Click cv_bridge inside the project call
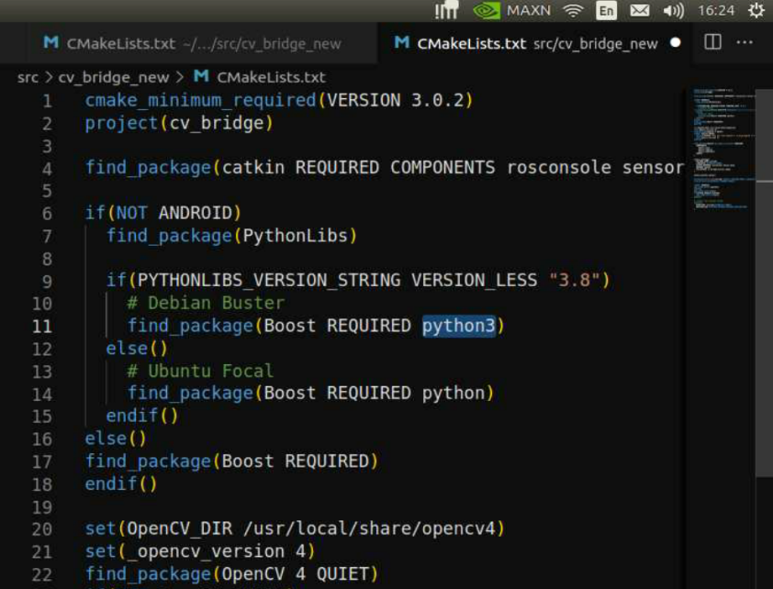The image size is (773, 589). (x=217, y=123)
